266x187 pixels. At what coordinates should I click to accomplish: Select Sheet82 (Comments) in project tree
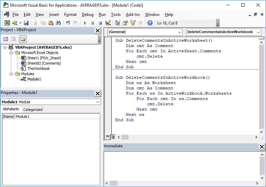click(x=44, y=63)
